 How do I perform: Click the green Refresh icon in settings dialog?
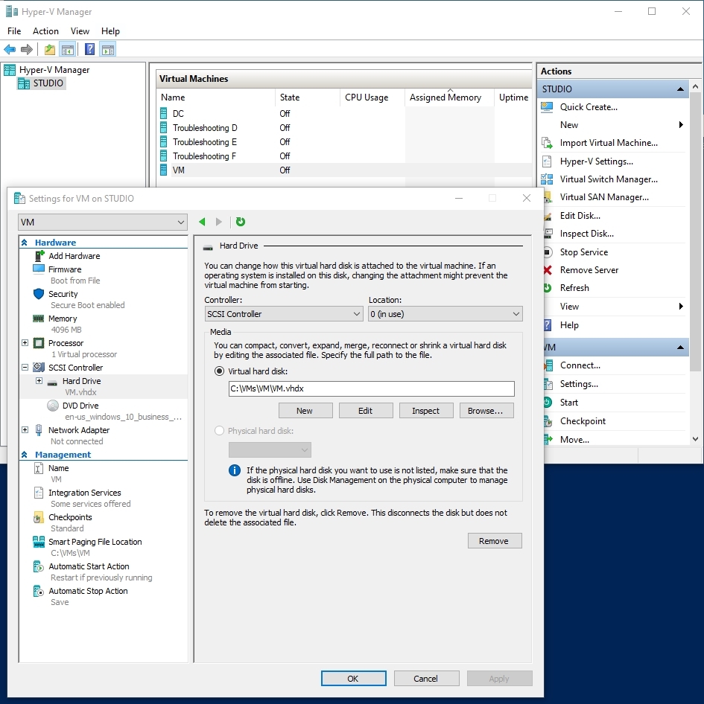coord(239,221)
